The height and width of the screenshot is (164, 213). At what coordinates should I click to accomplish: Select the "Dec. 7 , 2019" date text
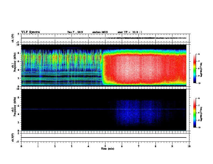tap(75, 32)
